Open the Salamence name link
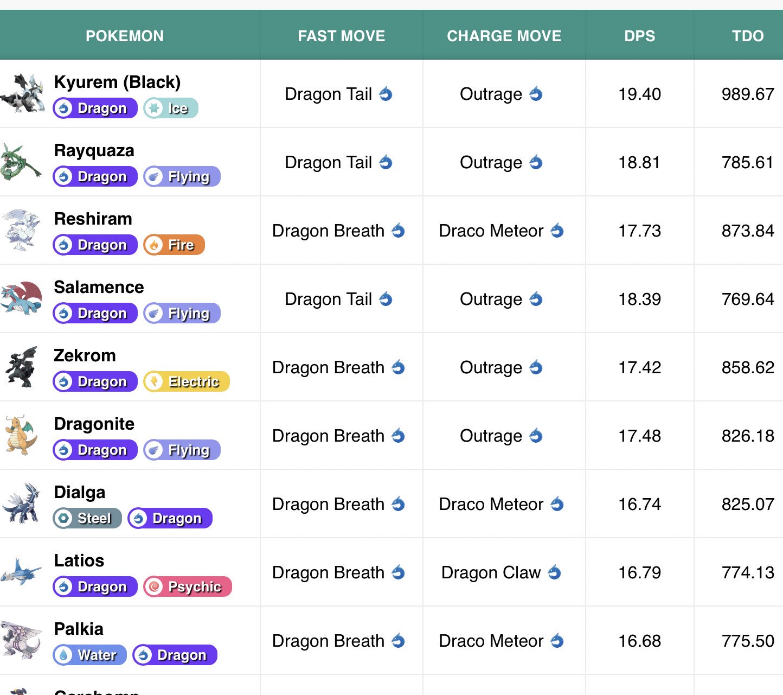This screenshot has height=695, width=783. 99,287
